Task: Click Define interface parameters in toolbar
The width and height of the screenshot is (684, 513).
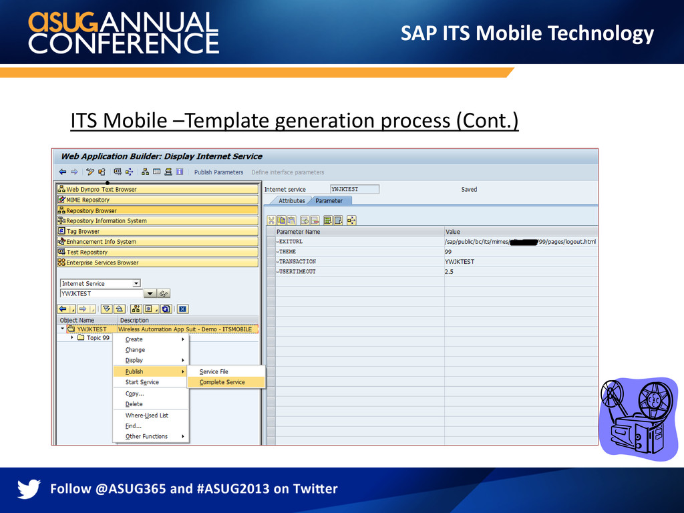Action: pos(287,172)
